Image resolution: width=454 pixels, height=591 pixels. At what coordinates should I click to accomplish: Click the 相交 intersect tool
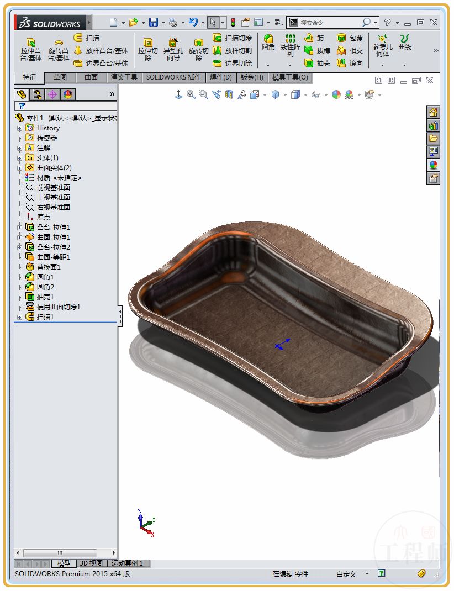[350, 50]
